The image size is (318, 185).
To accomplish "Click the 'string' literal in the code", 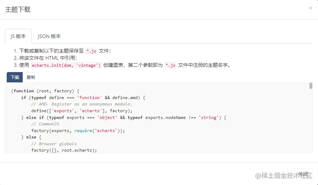I will tap(208, 118).
